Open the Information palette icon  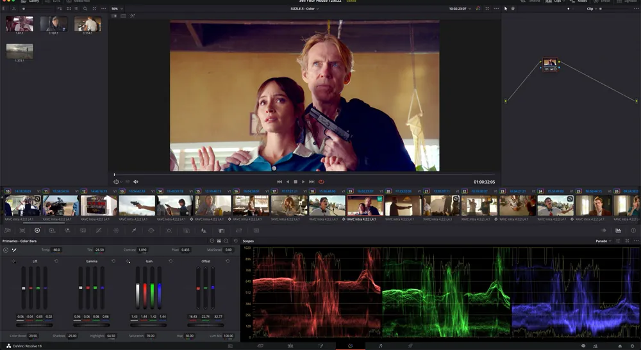pyautogui.click(x=633, y=230)
